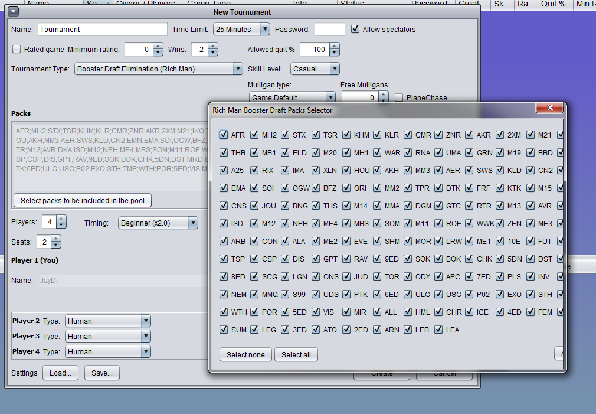Increase the Minimum rating spinner
Viewport: 596px width, 414px height.
click(x=158, y=47)
